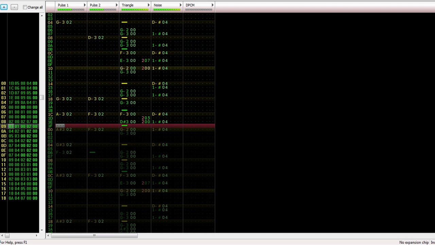Click the plus button to add a frame
Viewport: 435px width, 245px height.
pos(4,7)
